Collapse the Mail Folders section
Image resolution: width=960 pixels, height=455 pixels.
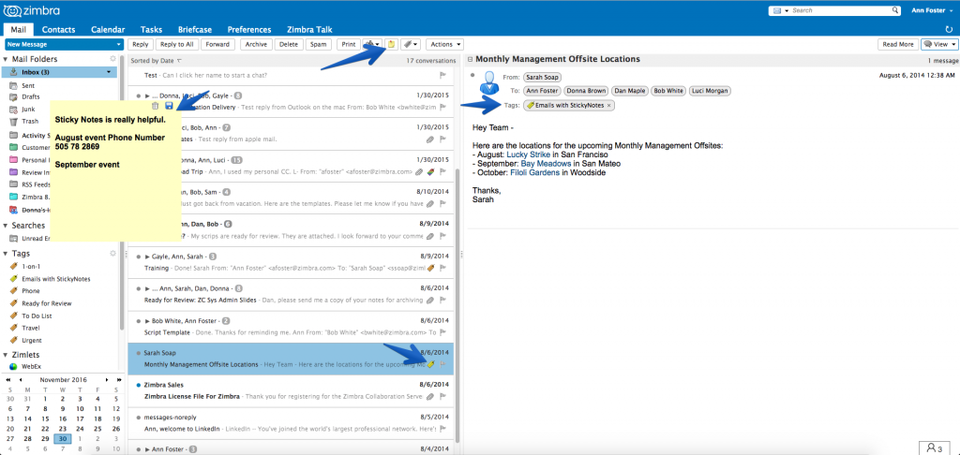6,59
